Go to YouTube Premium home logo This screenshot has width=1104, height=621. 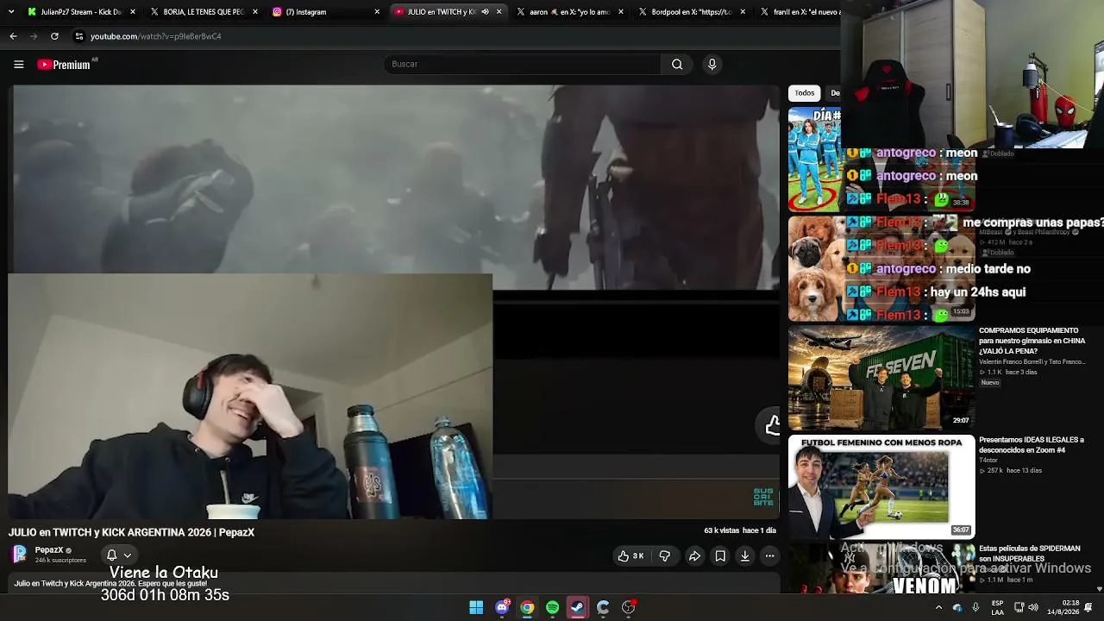64,64
